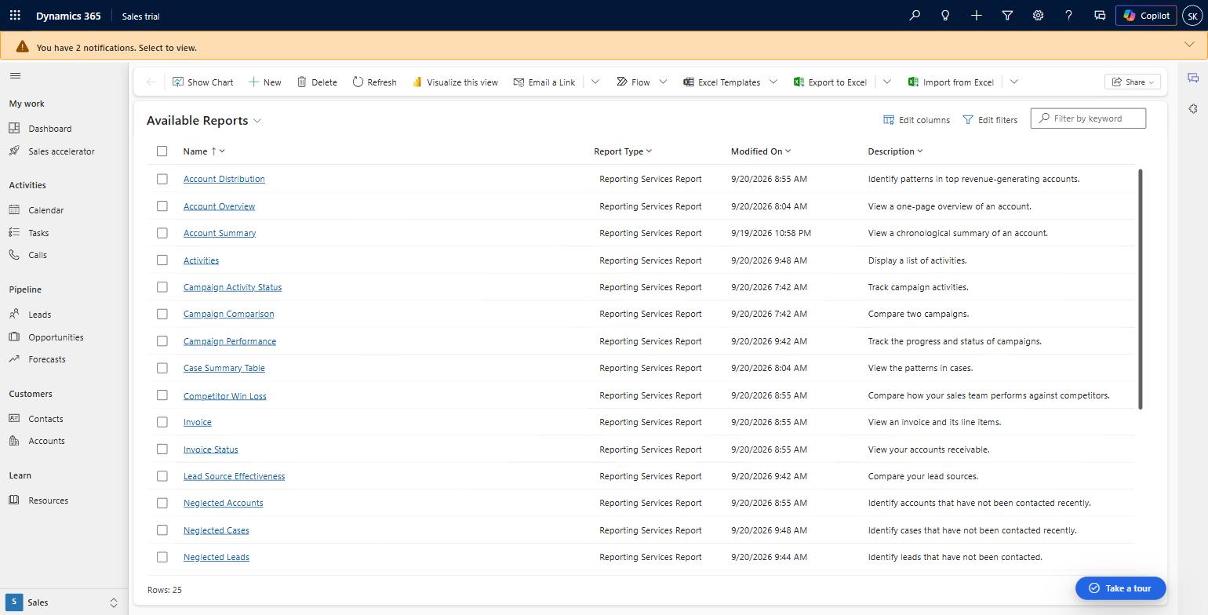Click the Show Chart command
This screenshot has height=615, width=1208.
click(202, 82)
